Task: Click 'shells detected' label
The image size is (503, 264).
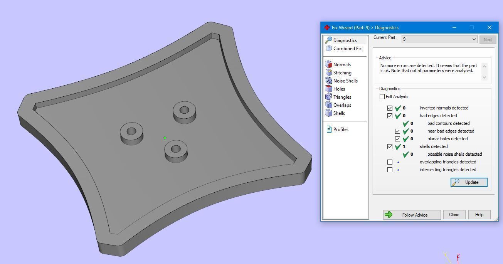Action: click(x=434, y=146)
